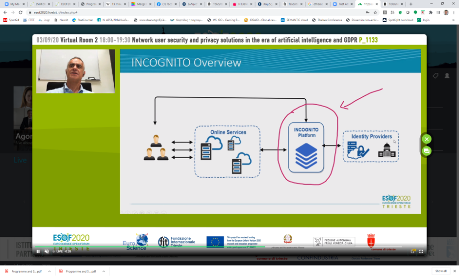Image resolution: width=459 pixels, height=277 pixels.
Task: Click the tag icon near profile
Action: pos(435,76)
